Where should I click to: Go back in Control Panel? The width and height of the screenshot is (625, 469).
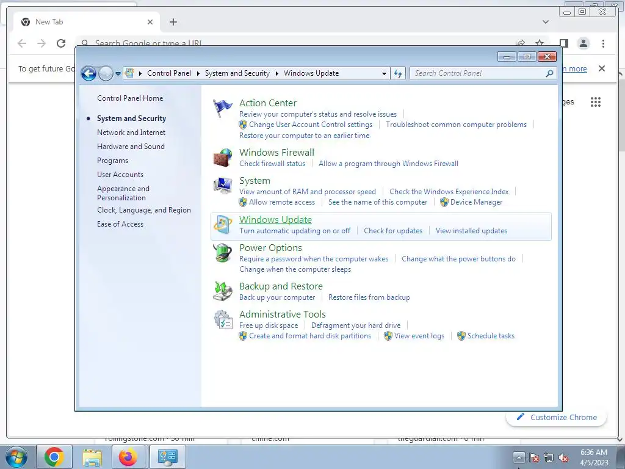89,73
